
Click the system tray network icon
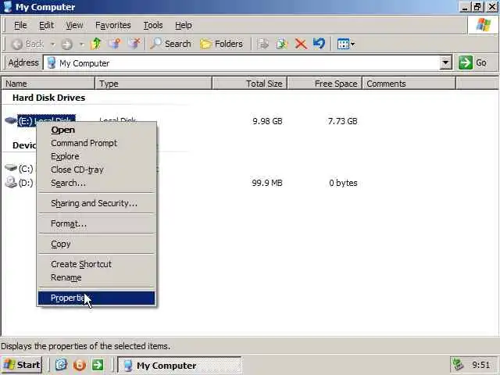pyautogui.click(x=458, y=364)
